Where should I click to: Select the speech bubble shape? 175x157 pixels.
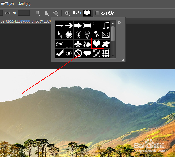click(87, 53)
